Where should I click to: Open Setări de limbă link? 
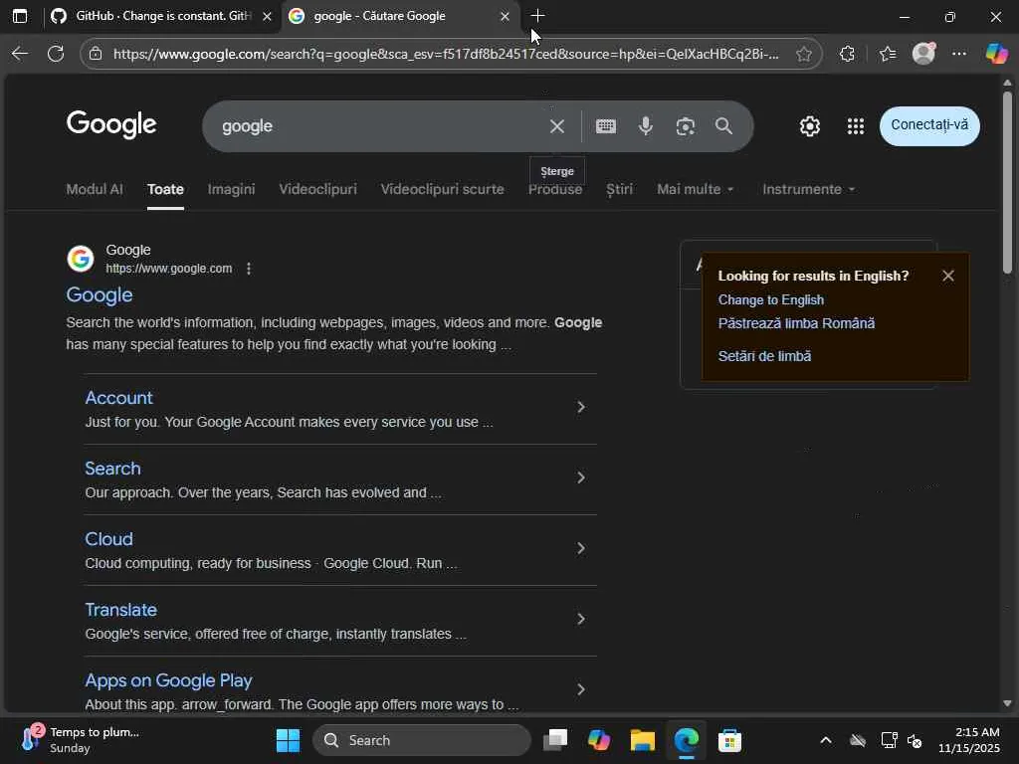pos(764,356)
